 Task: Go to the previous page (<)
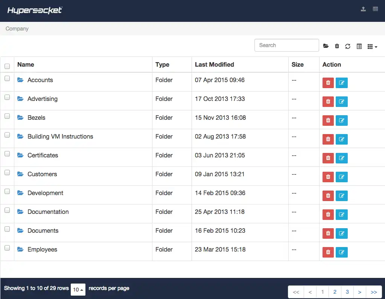[310, 292]
